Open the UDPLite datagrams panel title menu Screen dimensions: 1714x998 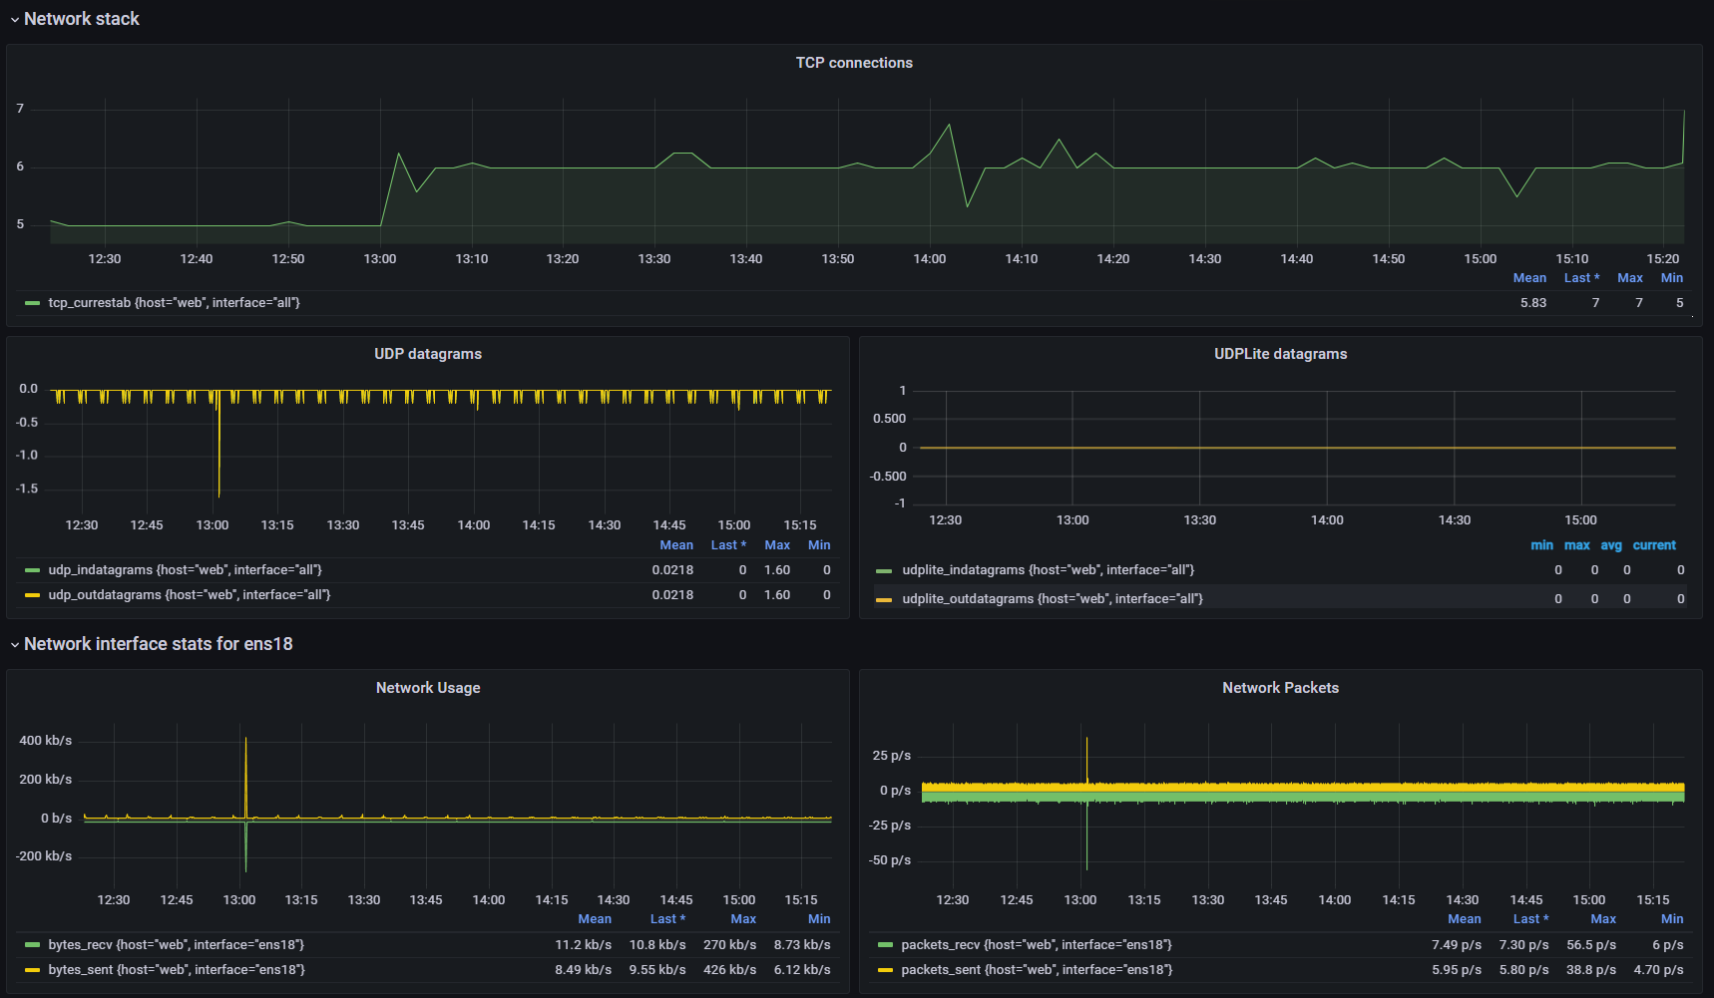pyautogui.click(x=1280, y=354)
